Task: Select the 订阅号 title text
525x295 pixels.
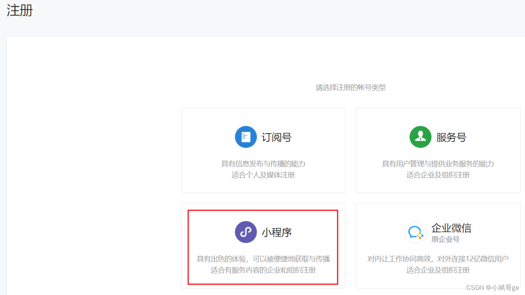Action: (276, 137)
